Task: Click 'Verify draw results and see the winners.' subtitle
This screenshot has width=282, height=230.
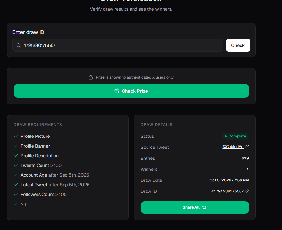Action: 131,9
